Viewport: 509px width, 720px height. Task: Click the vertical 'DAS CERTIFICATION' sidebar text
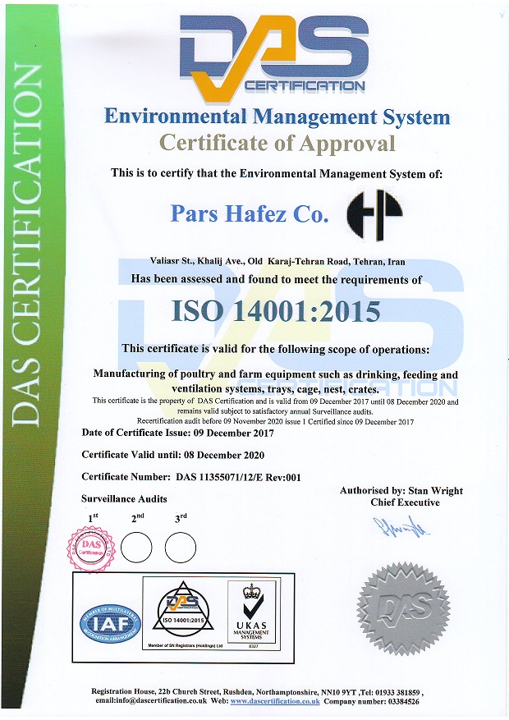click(x=26, y=245)
